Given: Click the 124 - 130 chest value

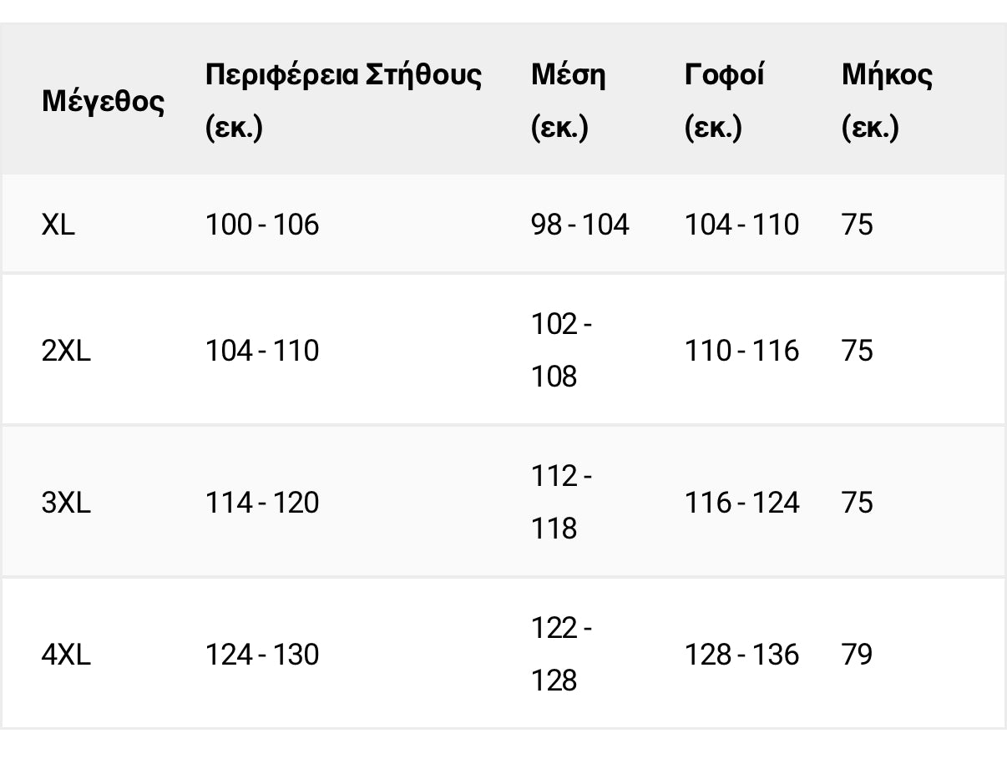Looking at the screenshot, I should click(262, 655).
